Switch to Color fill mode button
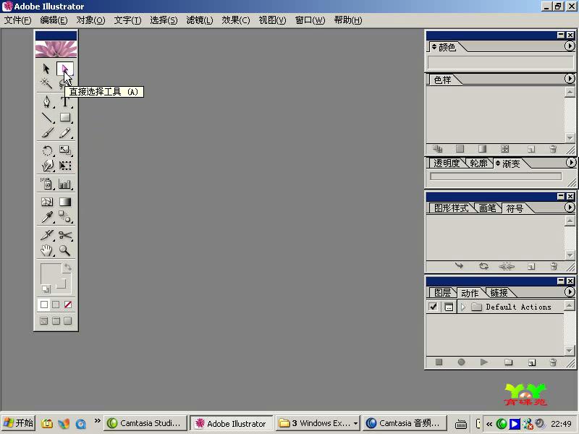 point(44,305)
